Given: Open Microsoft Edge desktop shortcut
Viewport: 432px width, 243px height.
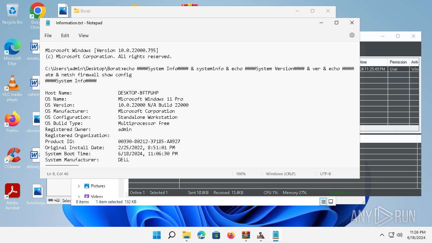Looking at the screenshot, I should 12,52.
